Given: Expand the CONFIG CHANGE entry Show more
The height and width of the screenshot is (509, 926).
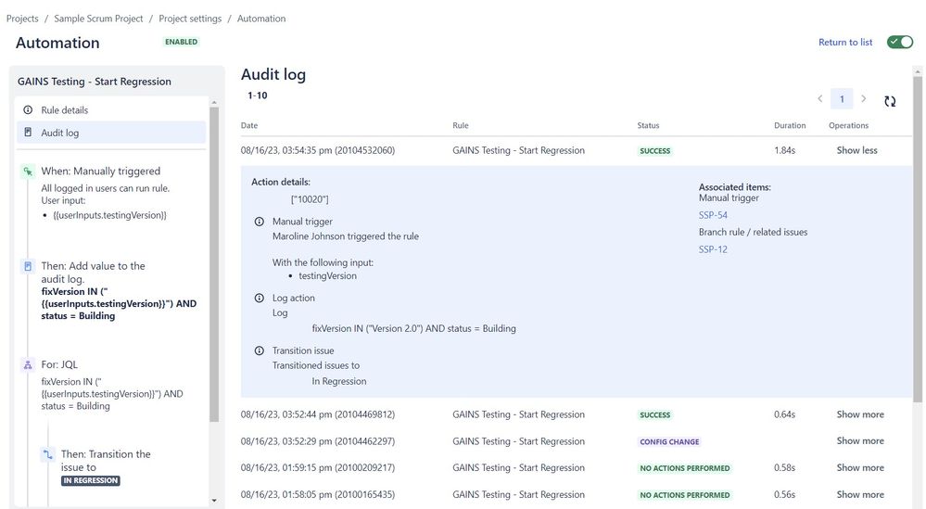Looking at the screenshot, I should [x=860, y=441].
